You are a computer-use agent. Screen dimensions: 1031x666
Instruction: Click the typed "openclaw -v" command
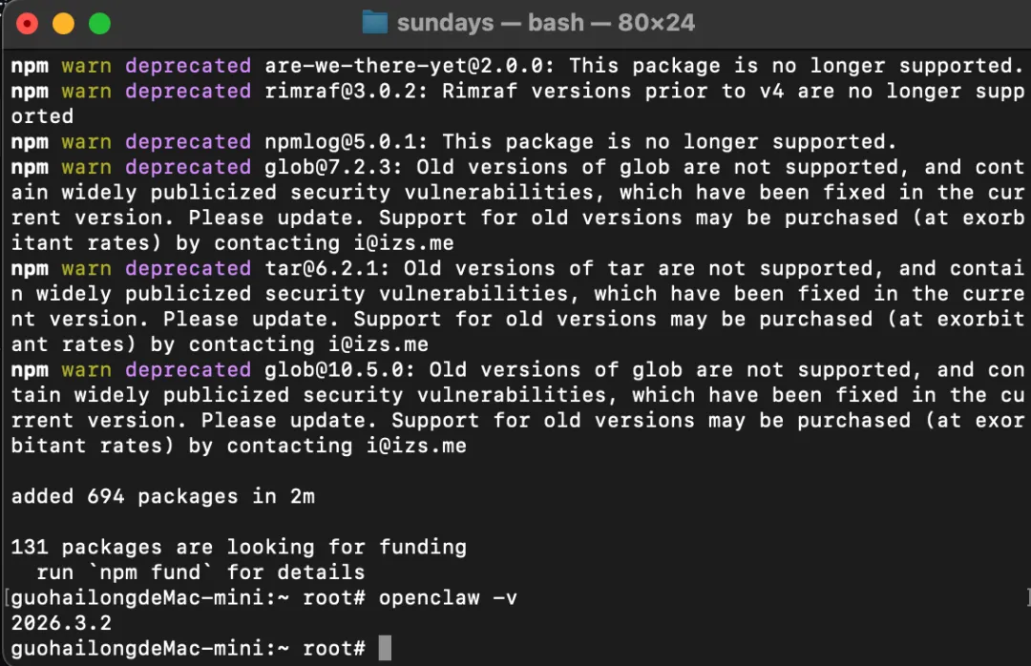(449, 598)
